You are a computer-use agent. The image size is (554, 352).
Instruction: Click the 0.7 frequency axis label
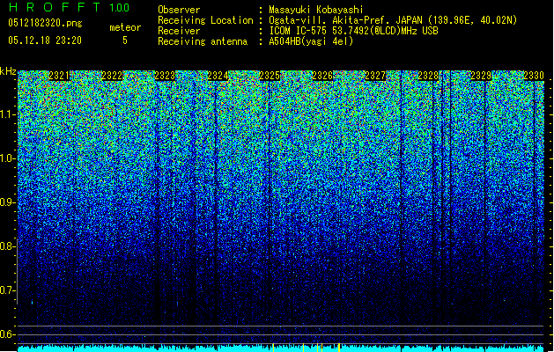pyautogui.click(x=7, y=290)
